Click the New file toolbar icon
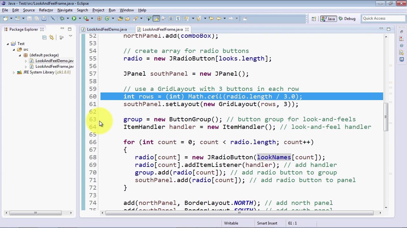Screen dimensions: 407x228 point(5,18)
